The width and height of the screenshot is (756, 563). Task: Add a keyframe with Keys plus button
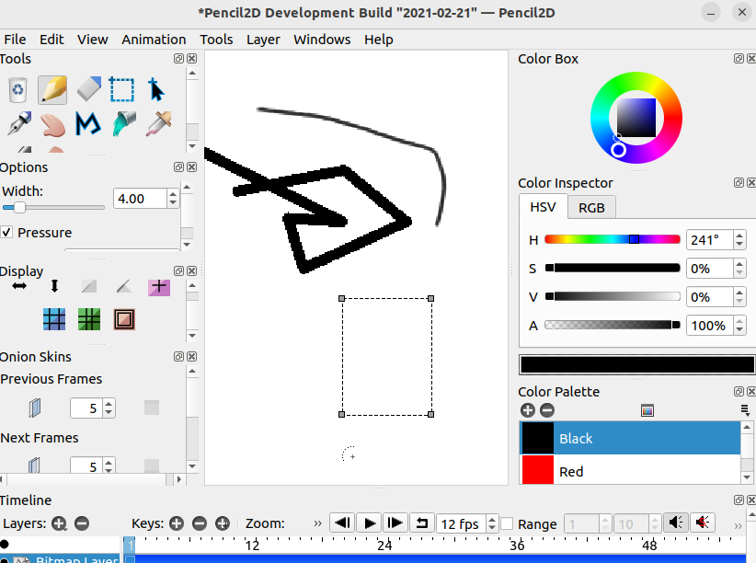point(177,523)
